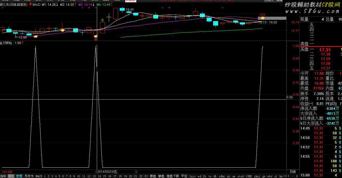Click the gold ingot marker at the latest candle
The width and height of the screenshot is (342, 178).
tap(262, 17)
